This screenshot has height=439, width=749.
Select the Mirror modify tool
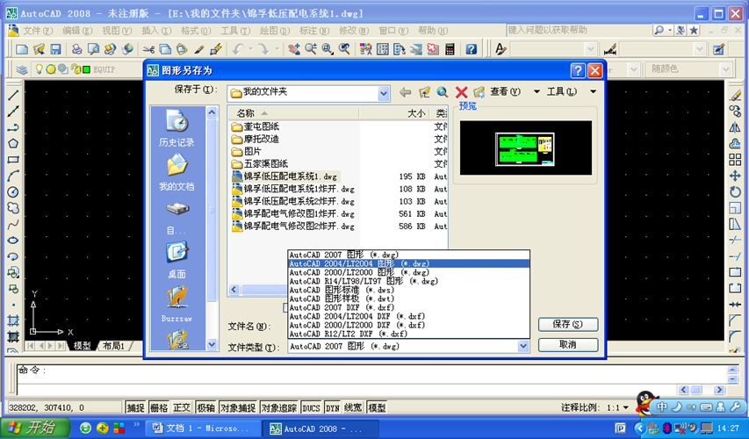tap(735, 127)
